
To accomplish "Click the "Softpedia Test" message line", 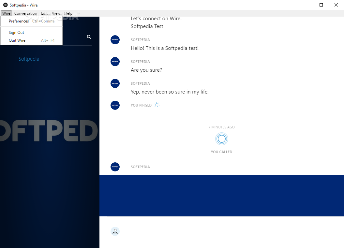I will (147, 26).
